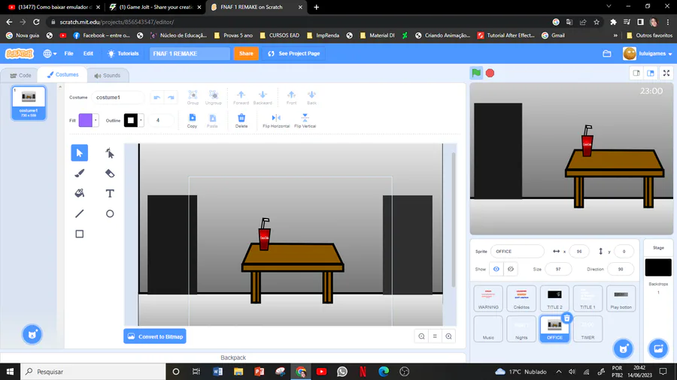Click Flip Vertical icon
This screenshot has width=677, height=380.
[305, 121]
